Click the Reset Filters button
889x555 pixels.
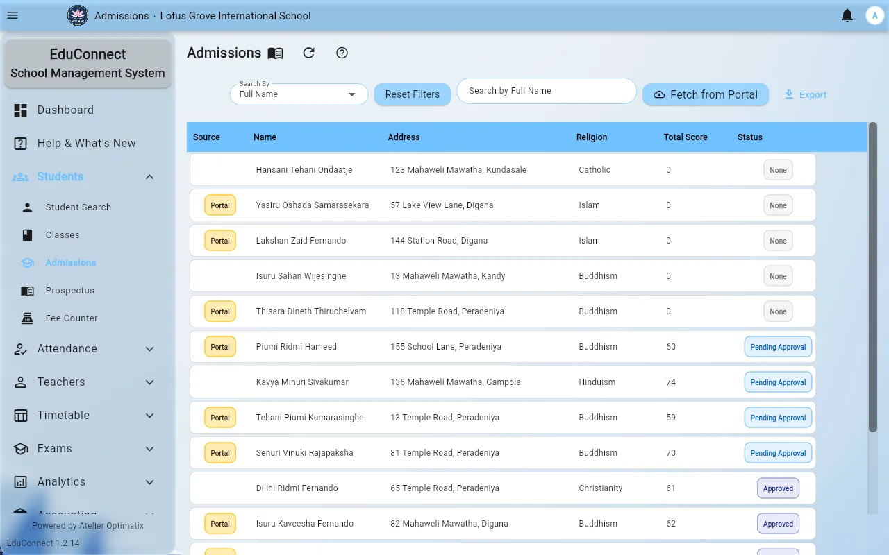click(413, 94)
